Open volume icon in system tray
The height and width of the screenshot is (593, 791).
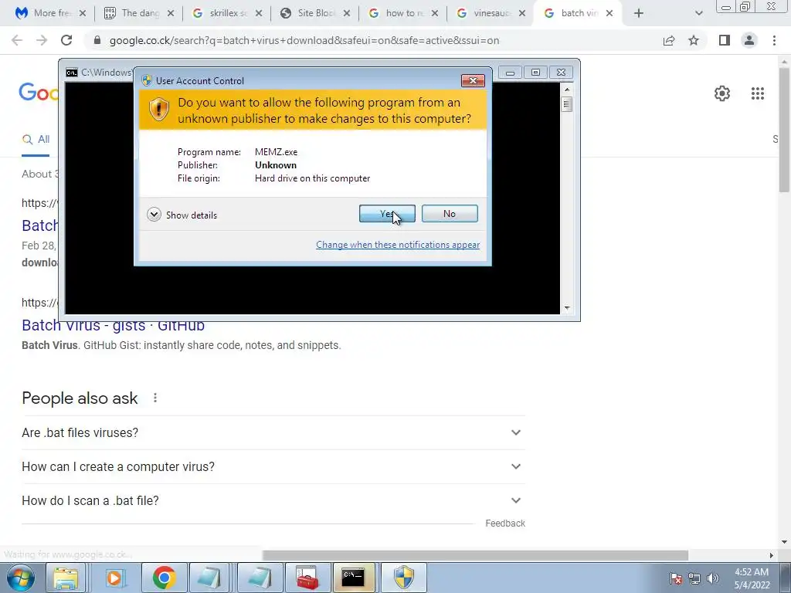[713, 578]
